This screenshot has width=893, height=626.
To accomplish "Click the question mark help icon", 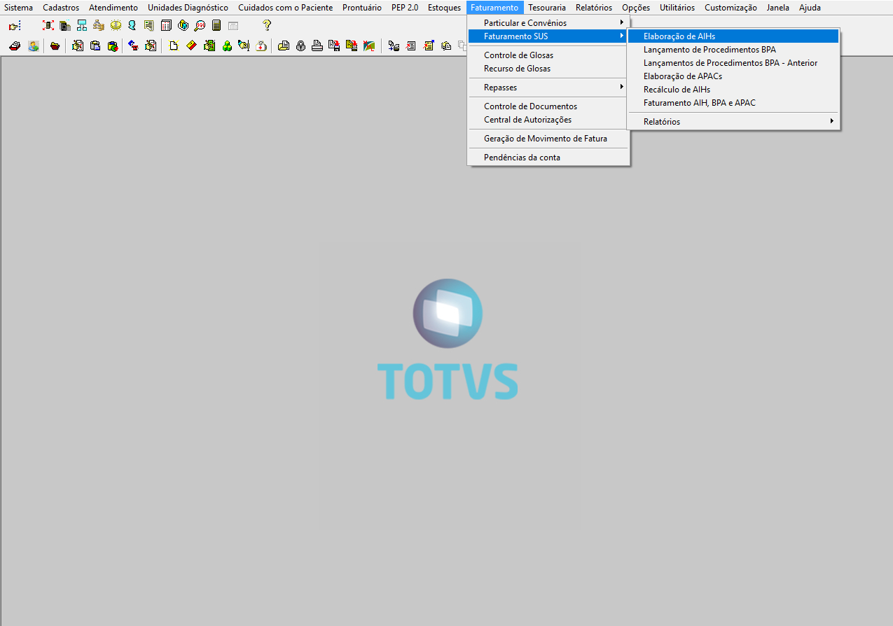I will [x=267, y=26].
